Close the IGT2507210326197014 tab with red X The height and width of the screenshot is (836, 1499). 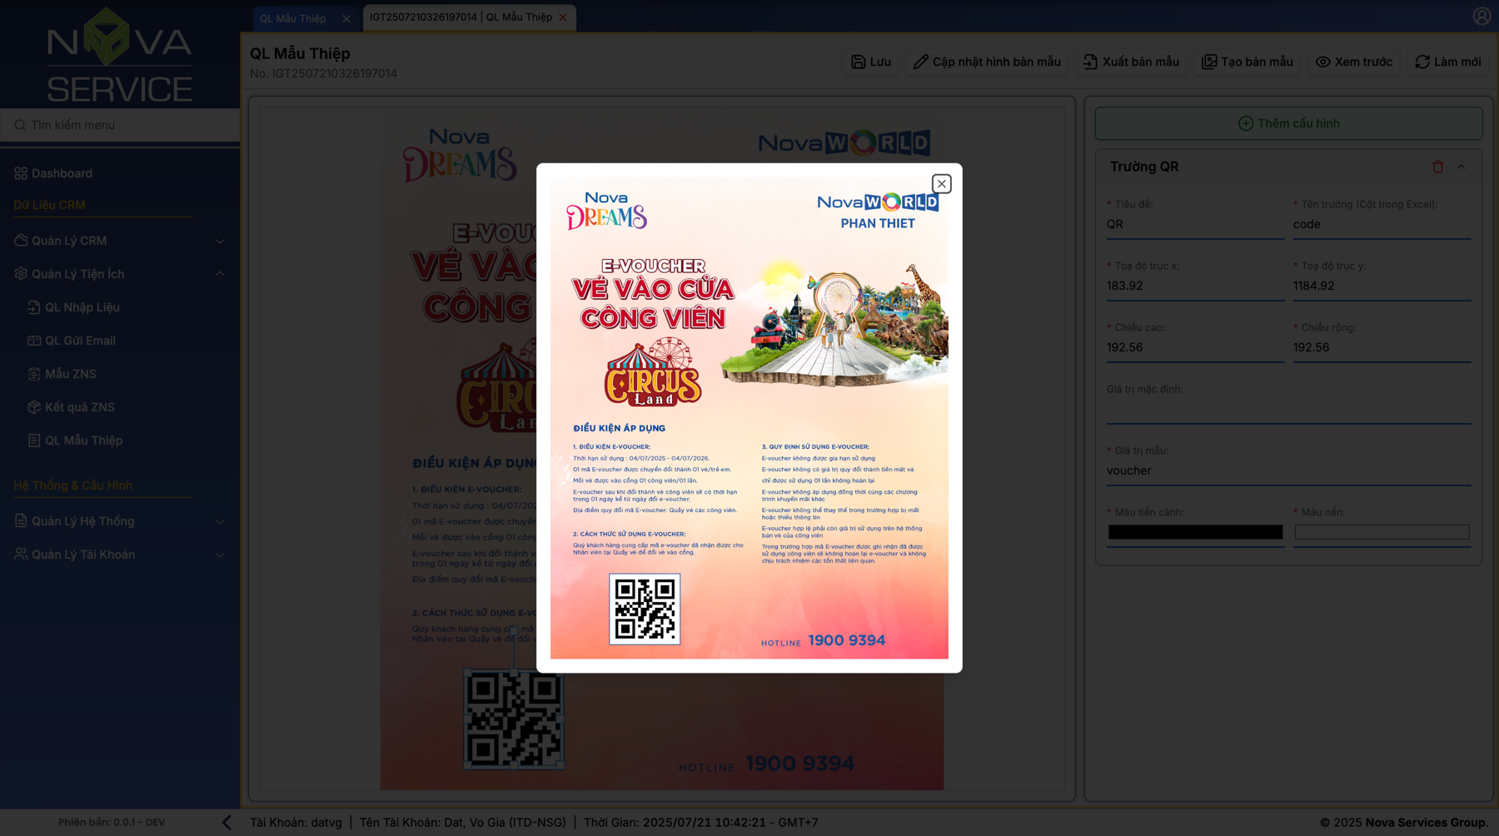tap(563, 17)
